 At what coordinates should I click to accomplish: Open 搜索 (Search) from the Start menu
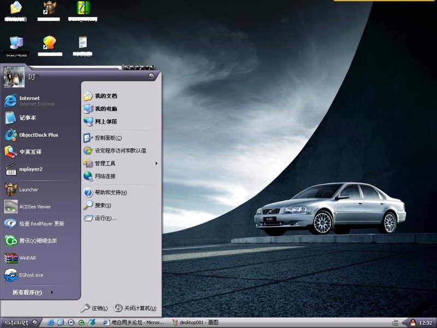coord(104,205)
